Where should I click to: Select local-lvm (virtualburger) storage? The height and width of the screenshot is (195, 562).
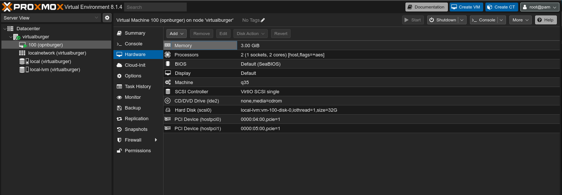(55, 70)
